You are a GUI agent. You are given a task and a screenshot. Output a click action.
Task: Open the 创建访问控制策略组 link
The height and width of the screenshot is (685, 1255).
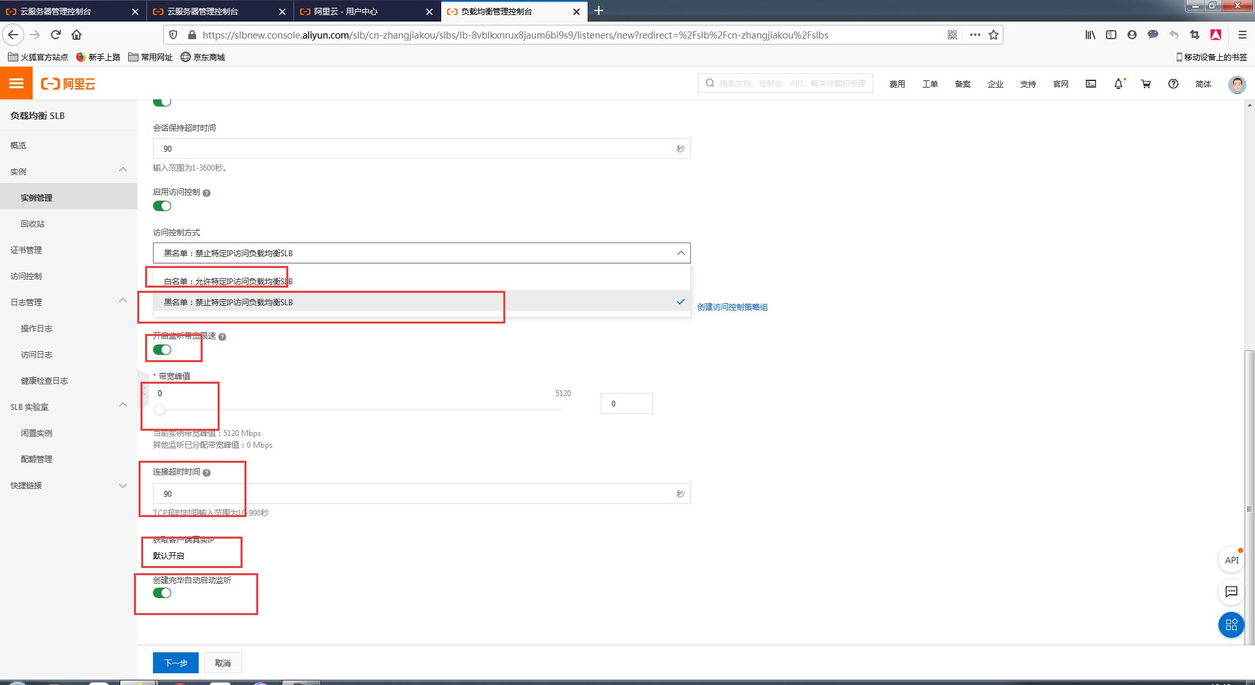[x=731, y=307]
